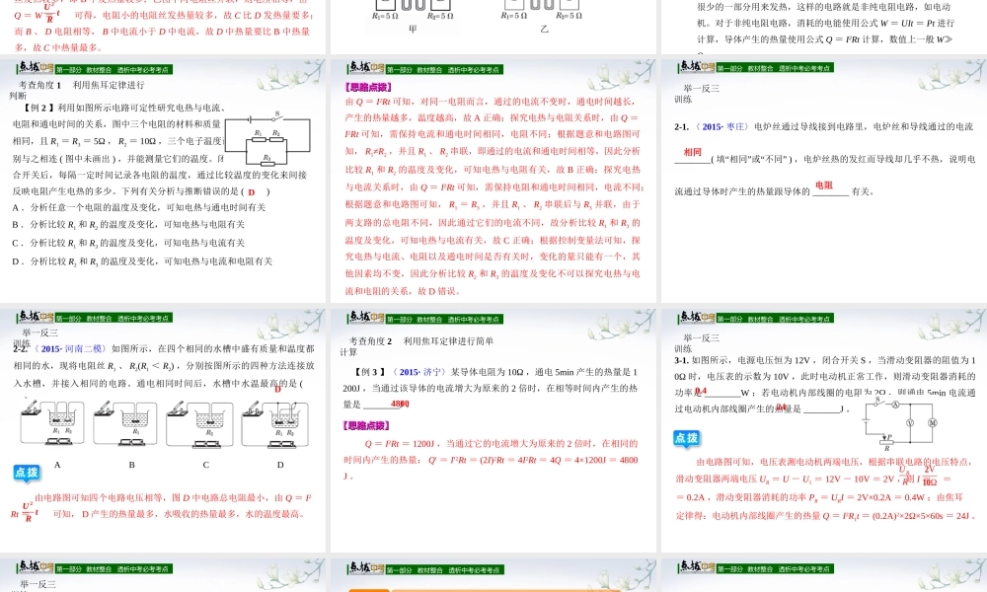
Task: Click the heading 考查角度 2 利用焦耳定律进行简单
Action: [421, 341]
